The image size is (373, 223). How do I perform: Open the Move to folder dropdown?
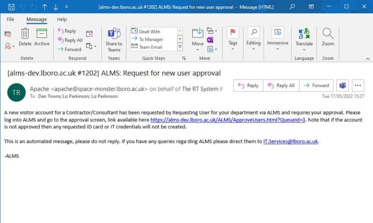198,40
